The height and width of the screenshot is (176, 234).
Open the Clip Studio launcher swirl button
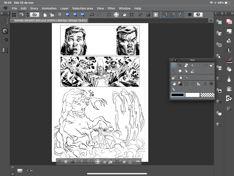(x=34, y=15)
